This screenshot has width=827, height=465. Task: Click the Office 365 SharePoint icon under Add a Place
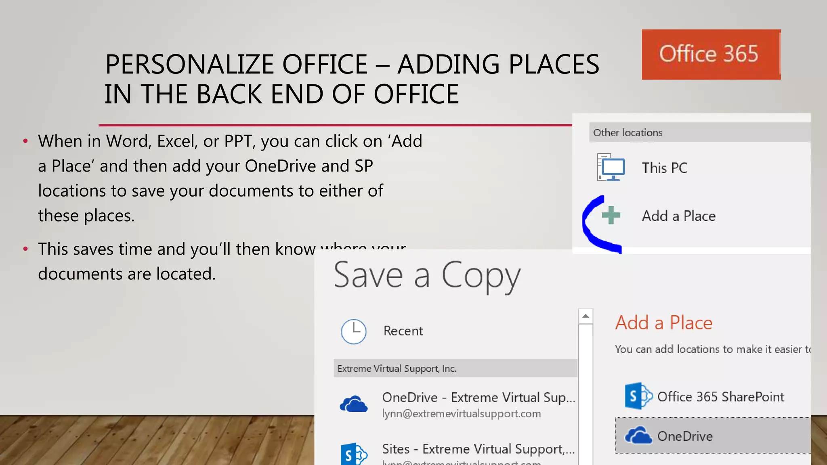(638, 396)
